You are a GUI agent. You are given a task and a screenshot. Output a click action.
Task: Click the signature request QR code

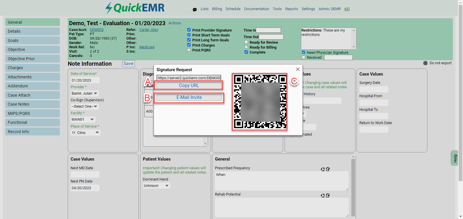pyautogui.click(x=260, y=102)
